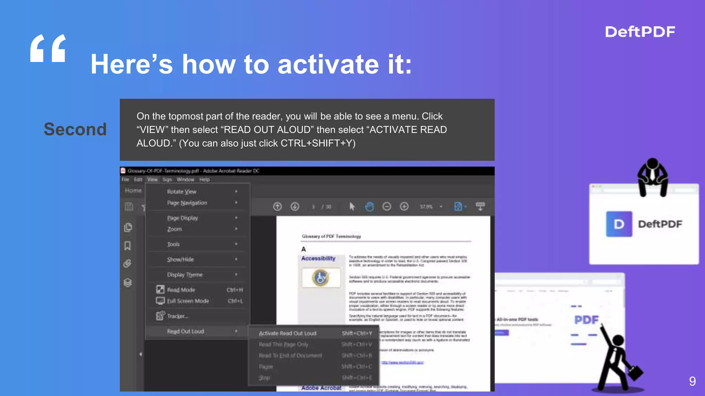Click the DeftPDF logo top right
The image size is (705, 396).
640,32
